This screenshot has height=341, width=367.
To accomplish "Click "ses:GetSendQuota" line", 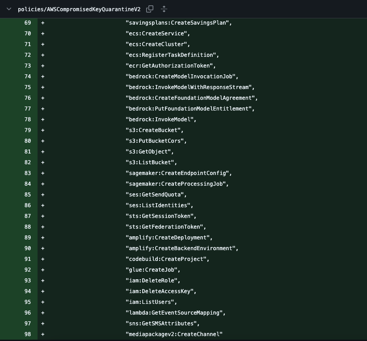I will (156, 195).
